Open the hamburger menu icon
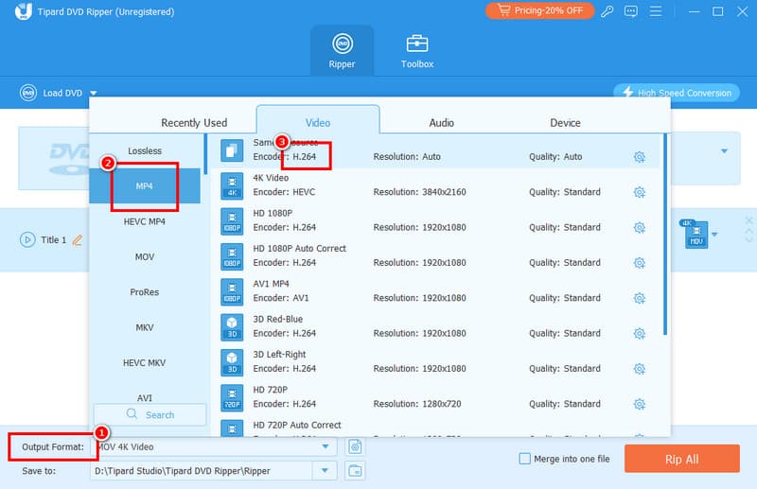This screenshot has width=757, height=489. (656, 11)
